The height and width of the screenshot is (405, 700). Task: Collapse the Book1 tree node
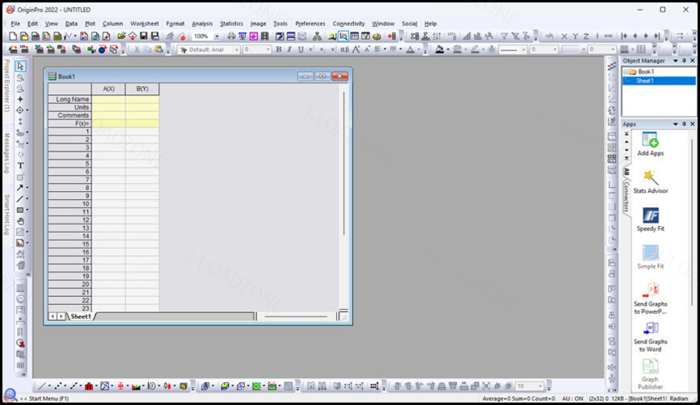click(x=626, y=72)
